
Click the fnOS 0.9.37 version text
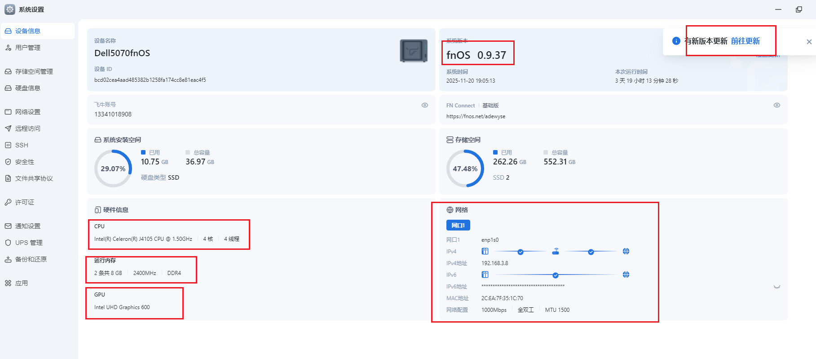476,55
